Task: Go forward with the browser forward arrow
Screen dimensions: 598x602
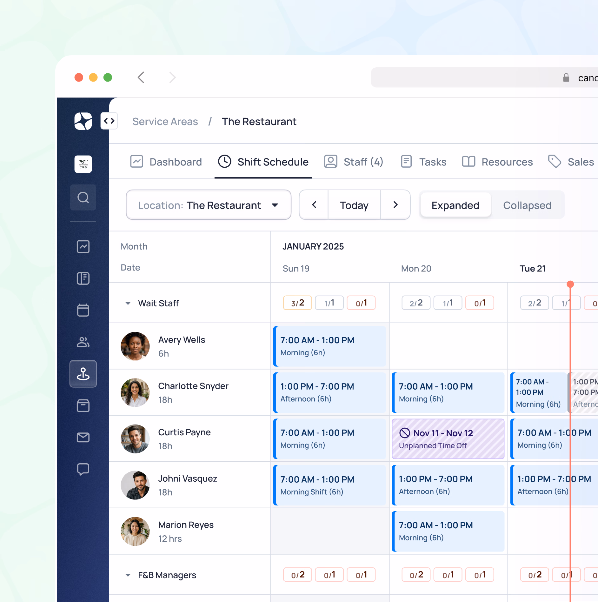Action: (x=172, y=77)
